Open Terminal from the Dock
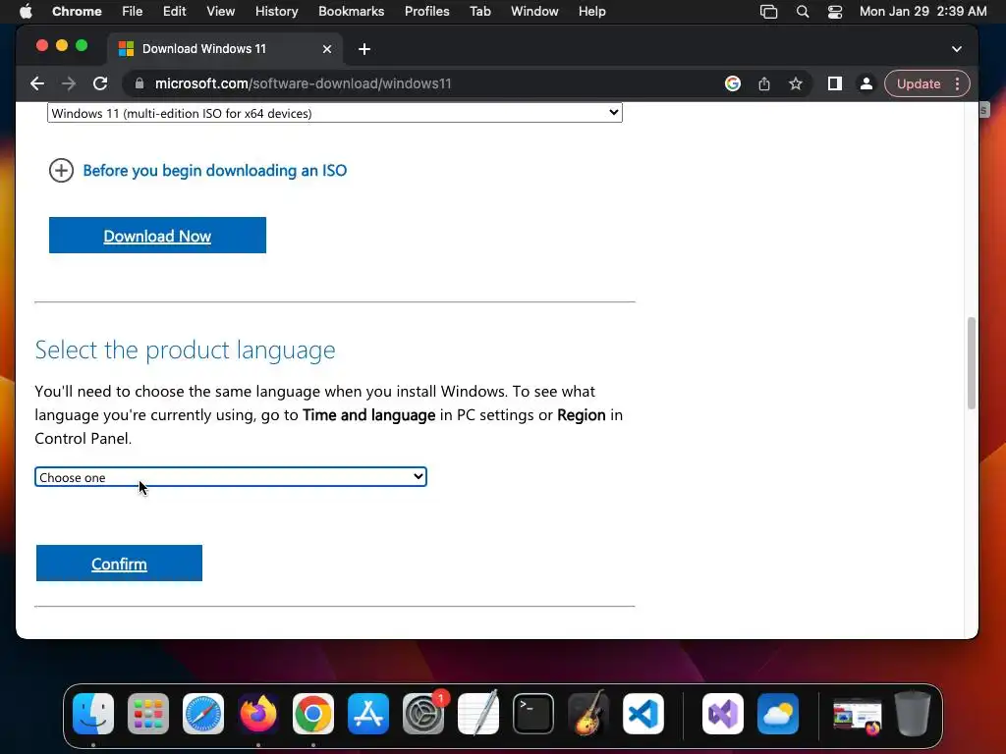Image resolution: width=1006 pixels, height=754 pixels. 533,714
